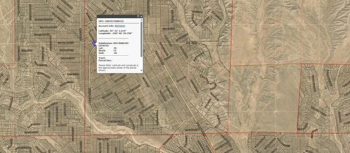The height and width of the screenshot is (153, 350).
Task: Click the Please Note latitude disclaimer text
Action: [x=119, y=68]
